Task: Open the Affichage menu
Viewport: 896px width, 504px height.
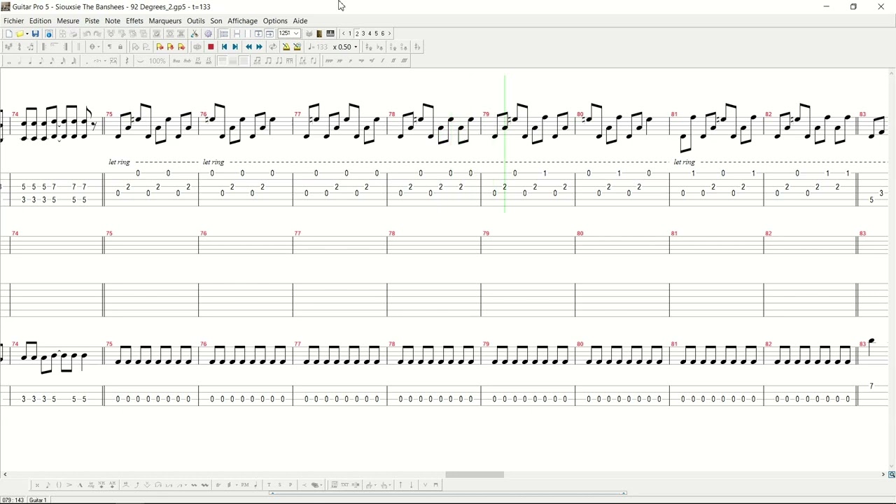Action: (x=243, y=21)
